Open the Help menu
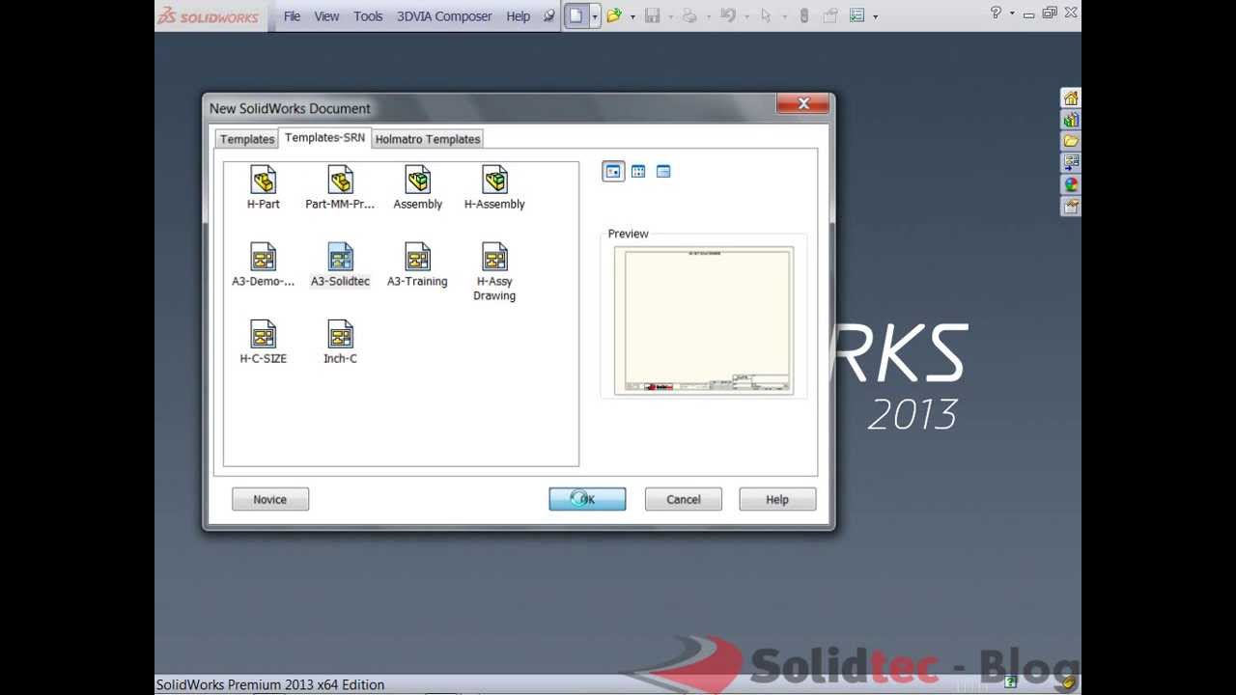1236x695 pixels. [x=519, y=16]
